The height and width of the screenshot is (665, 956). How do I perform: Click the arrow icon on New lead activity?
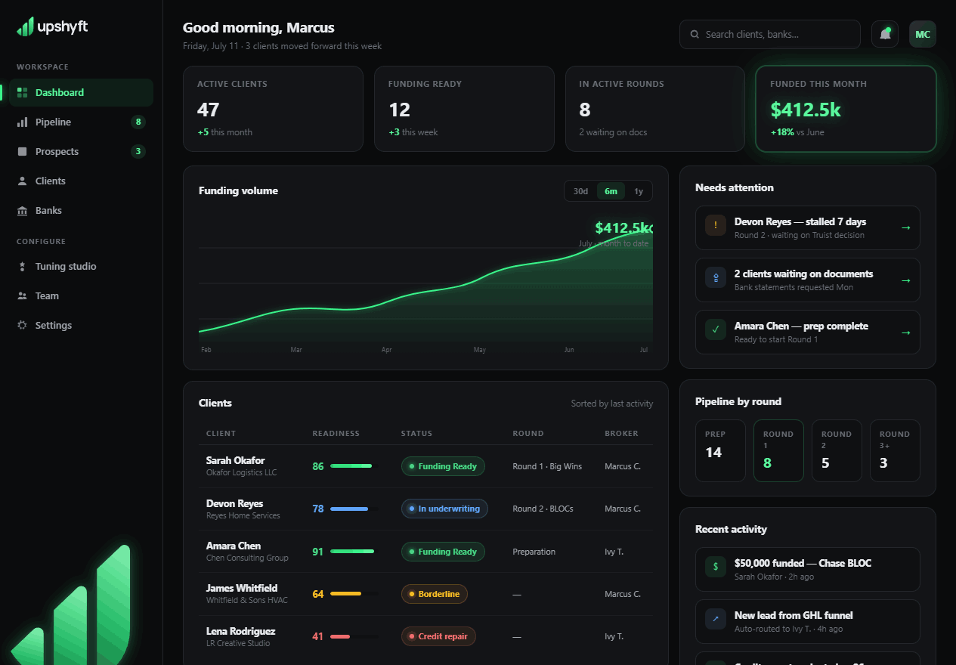[715, 619]
